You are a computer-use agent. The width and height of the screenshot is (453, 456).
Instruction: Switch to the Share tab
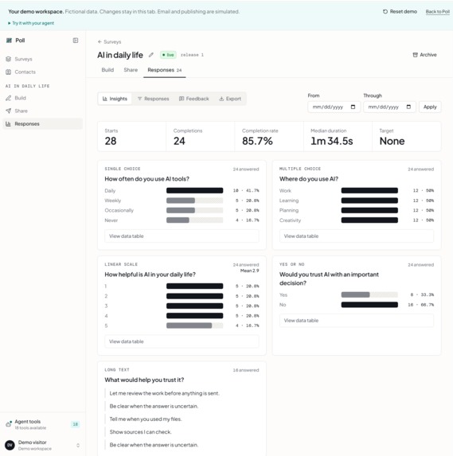coord(131,70)
